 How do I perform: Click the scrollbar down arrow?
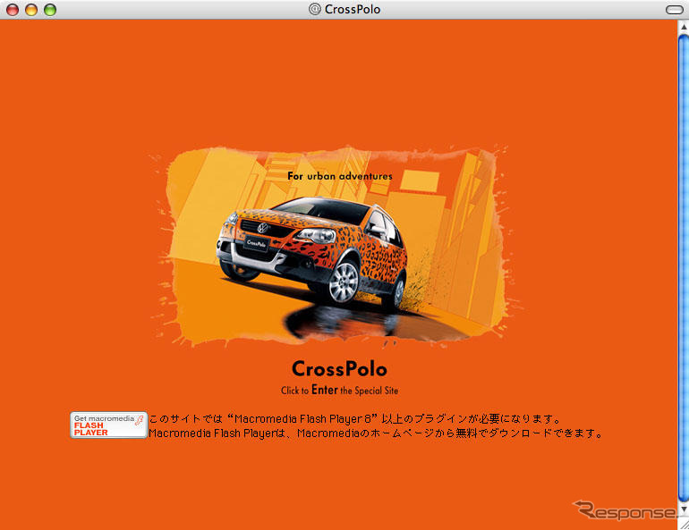684,509
